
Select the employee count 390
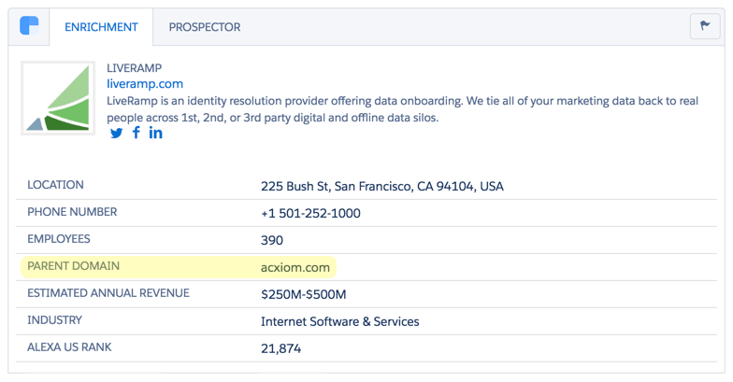[271, 241]
